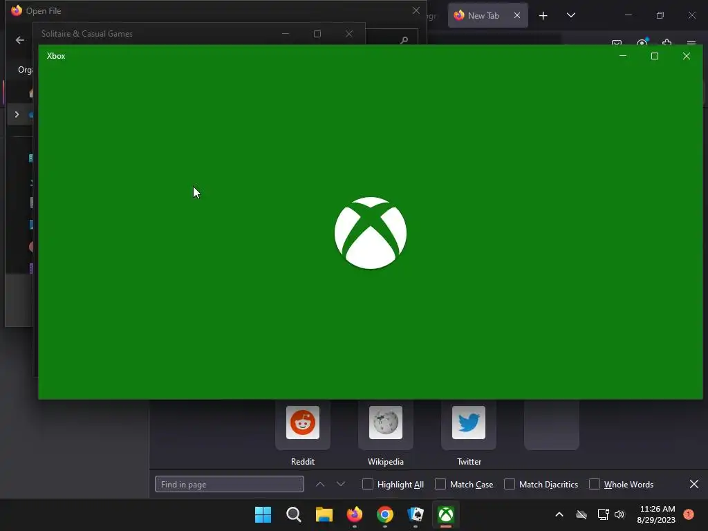Open Firefox extensions puzzle icon

667,43
